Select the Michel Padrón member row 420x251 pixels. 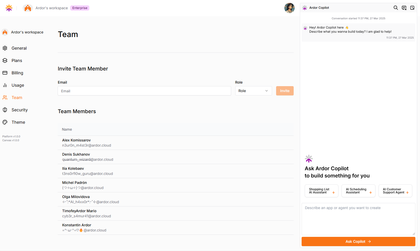point(176,185)
